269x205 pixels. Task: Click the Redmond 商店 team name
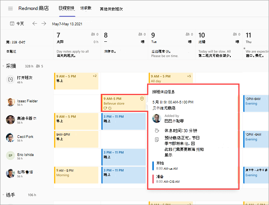tap(34, 8)
